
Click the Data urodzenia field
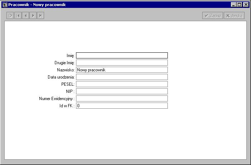122,77
